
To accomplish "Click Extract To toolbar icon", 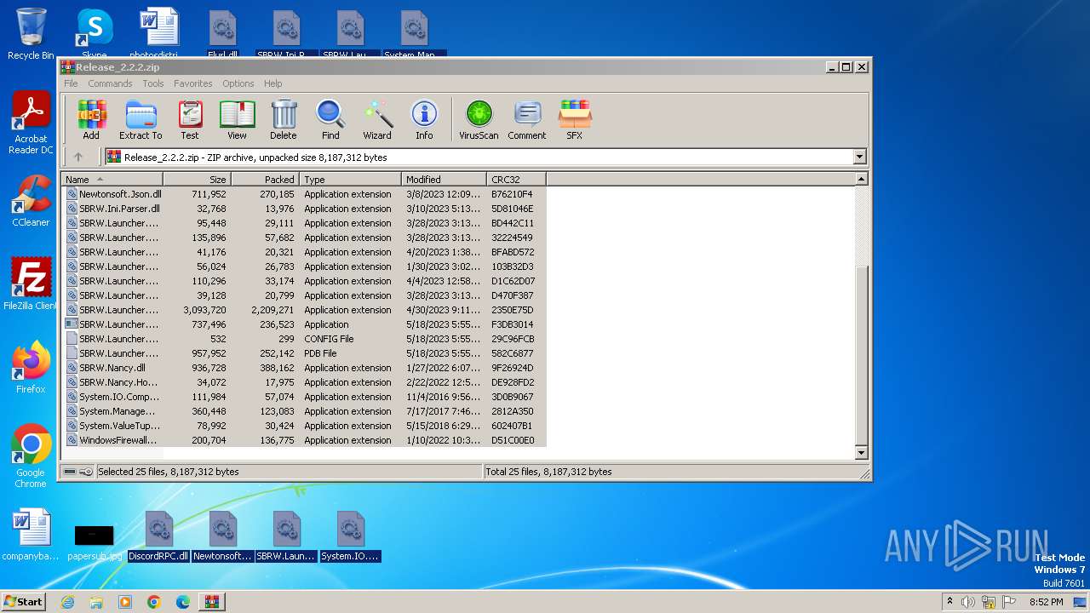I will pyautogui.click(x=141, y=120).
